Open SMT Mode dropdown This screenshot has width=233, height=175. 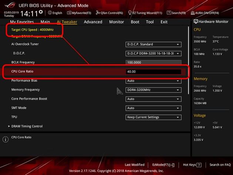pyautogui.click(x=153, y=108)
